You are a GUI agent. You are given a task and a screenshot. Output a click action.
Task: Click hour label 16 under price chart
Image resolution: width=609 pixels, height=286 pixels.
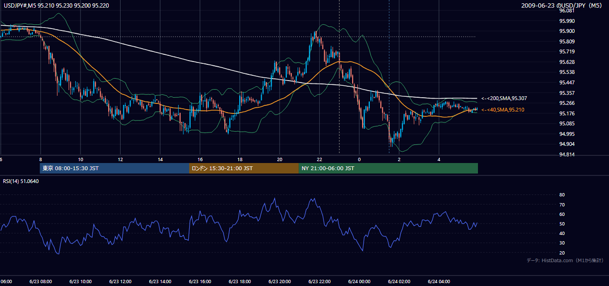point(200,159)
